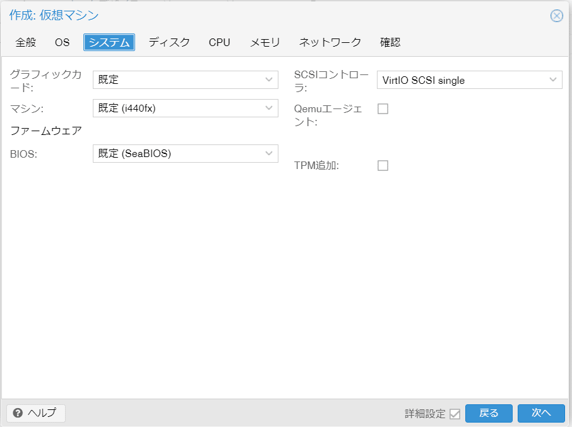Click the BIOS: label
The width and height of the screenshot is (572, 427).
[23, 154]
